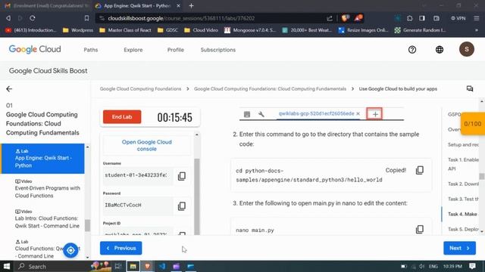Click the Next button
485x272 pixels.
click(460, 248)
